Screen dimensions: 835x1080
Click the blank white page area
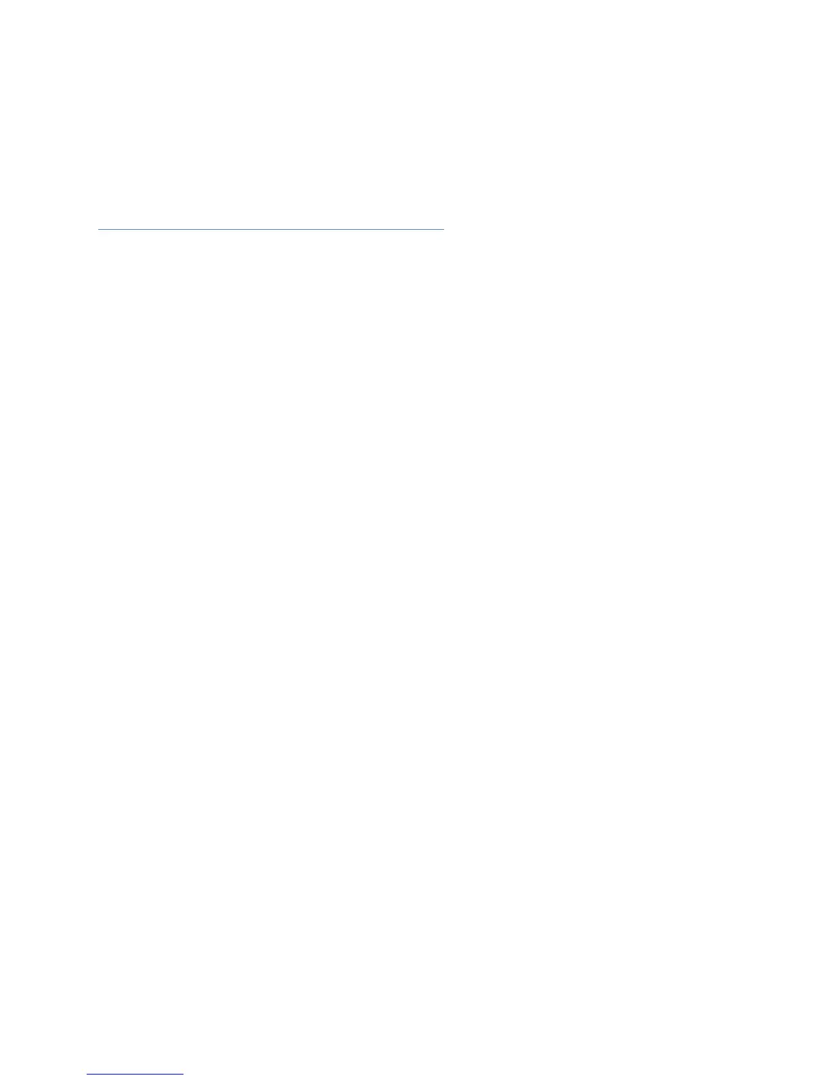(417, 614)
